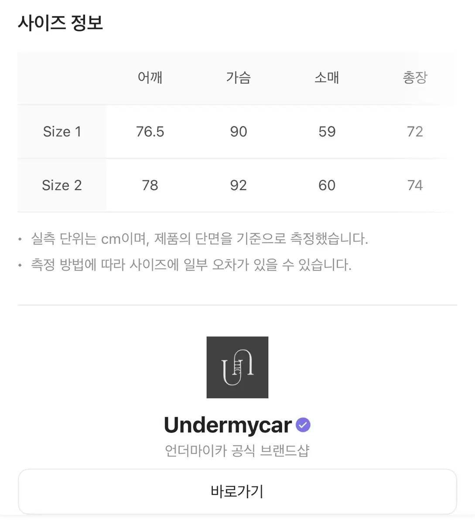Viewport: 475px width, 523px height.
Task: Click the Size 2 shoulder value 78
Action: tap(150, 185)
